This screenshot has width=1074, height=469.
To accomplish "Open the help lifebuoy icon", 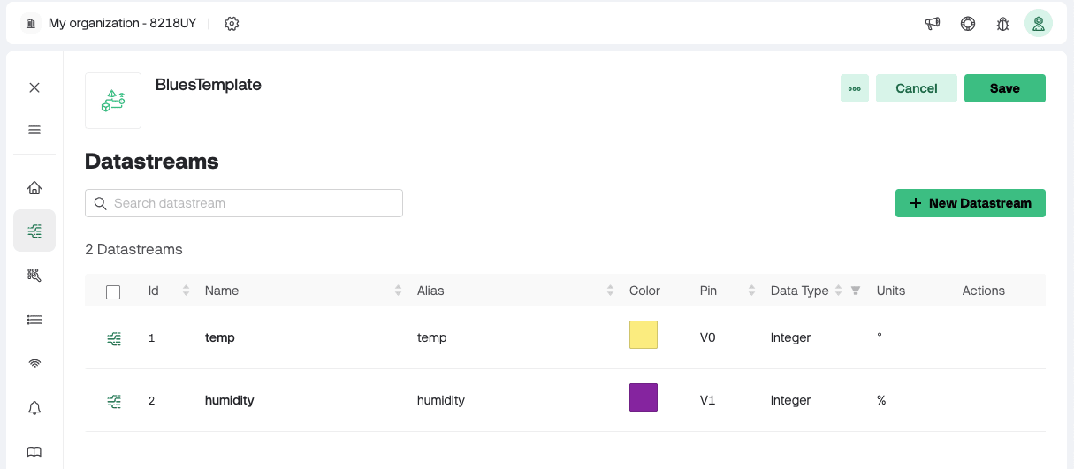I will (968, 24).
